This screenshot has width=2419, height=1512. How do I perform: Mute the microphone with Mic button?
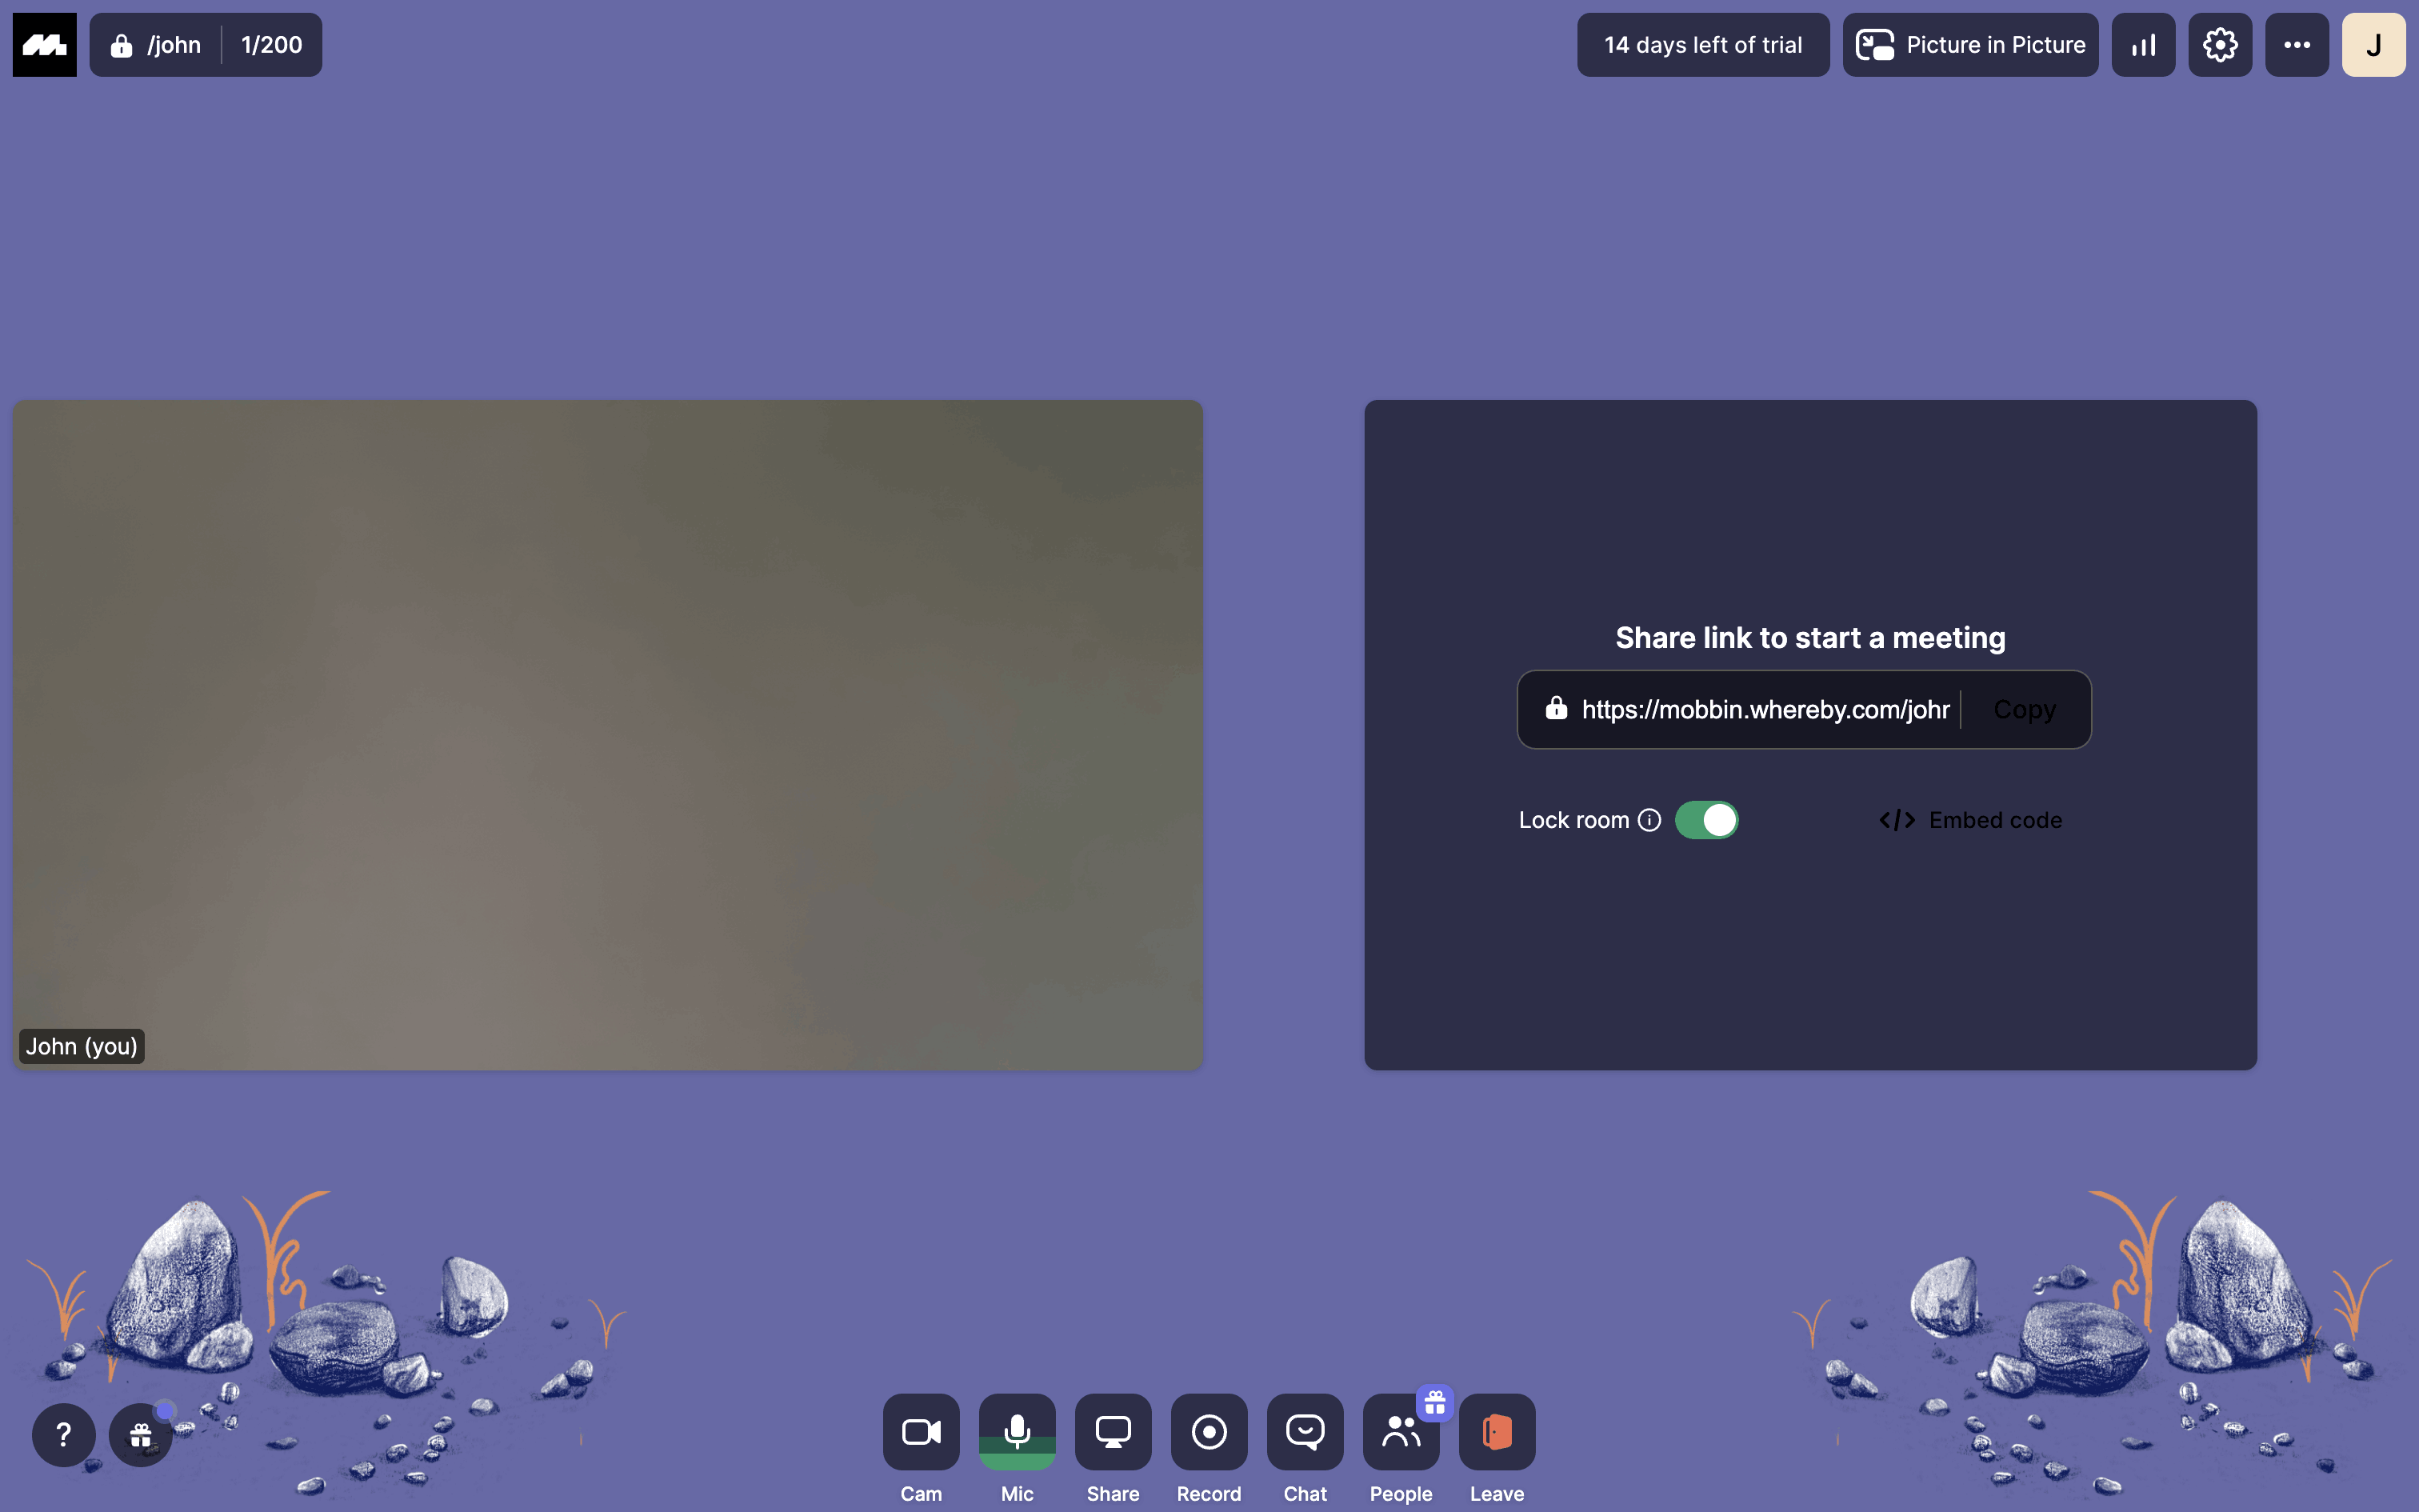pyautogui.click(x=1017, y=1431)
